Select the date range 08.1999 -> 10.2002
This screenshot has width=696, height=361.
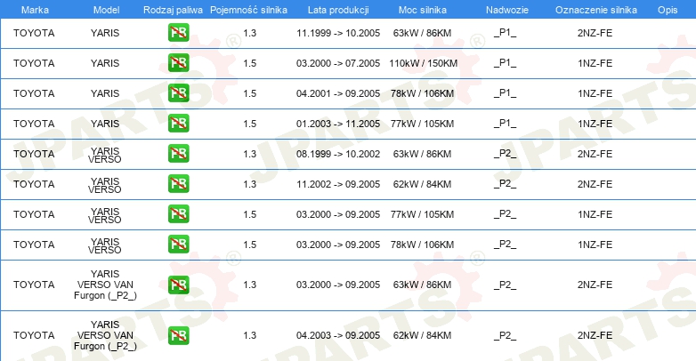[x=338, y=154]
